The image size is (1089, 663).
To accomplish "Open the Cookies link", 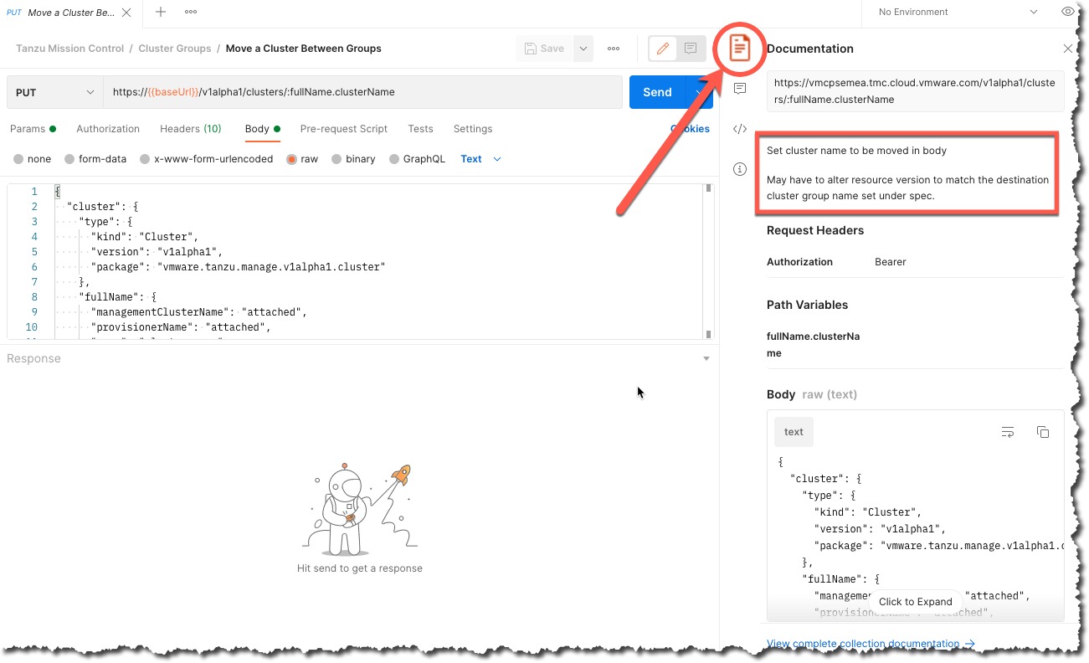I will 691,129.
